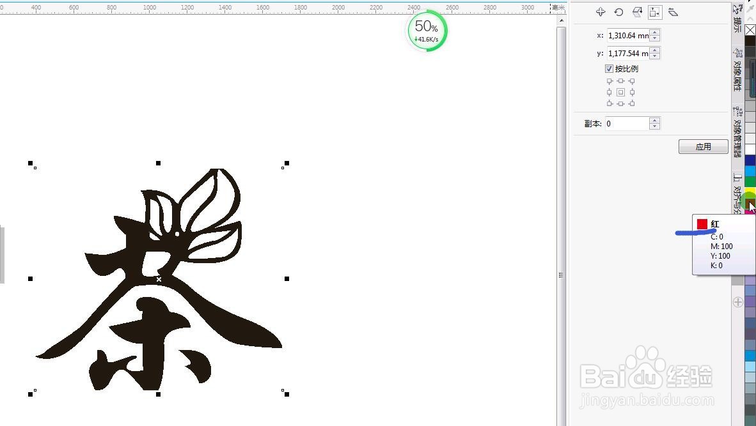Increase the y size value with up arrow

[x=655, y=50]
